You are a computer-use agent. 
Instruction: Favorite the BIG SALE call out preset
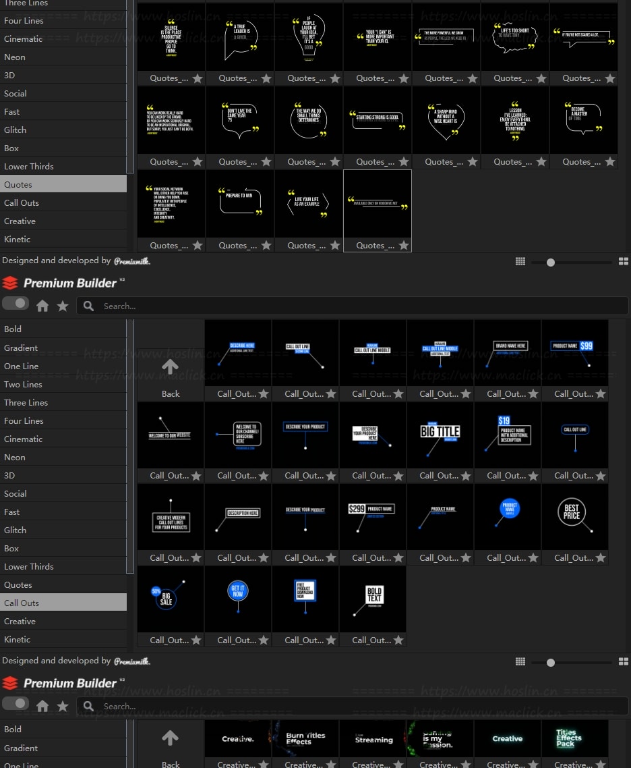coord(196,640)
